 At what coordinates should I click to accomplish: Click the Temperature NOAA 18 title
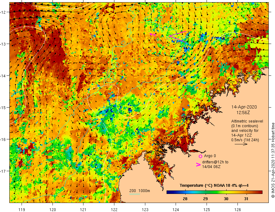tap(214, 185)
